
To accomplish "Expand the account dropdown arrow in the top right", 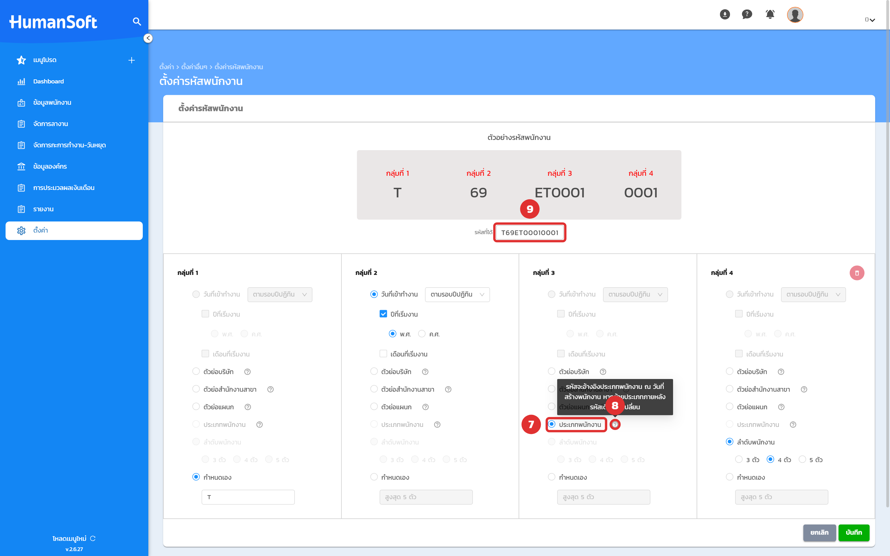I will pos(872,20).
